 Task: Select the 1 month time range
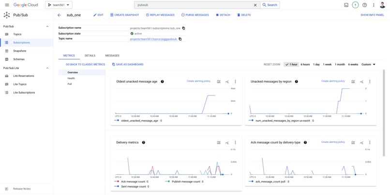(x=340, y=65)
